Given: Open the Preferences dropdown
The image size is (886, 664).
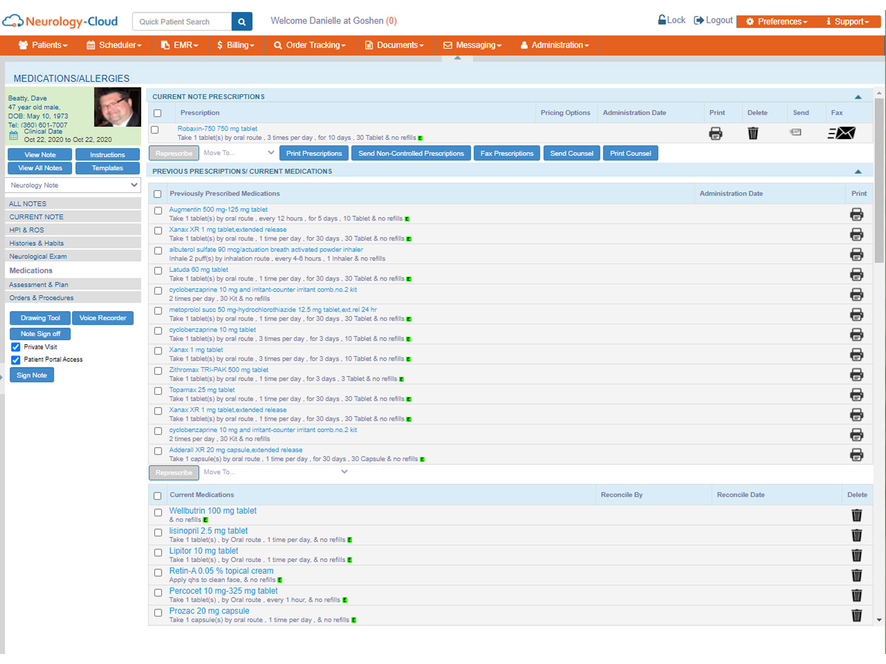Looking at the screenshot, I should pos(777,22).
